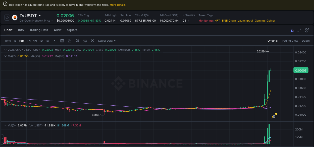Screen dimensions: 314x147
Task: Click the MA(25) value 0.01272
Action: (47, 56)
